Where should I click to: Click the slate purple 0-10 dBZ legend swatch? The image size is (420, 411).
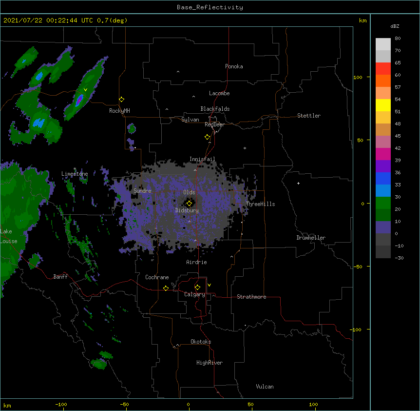tap(383, 227)
